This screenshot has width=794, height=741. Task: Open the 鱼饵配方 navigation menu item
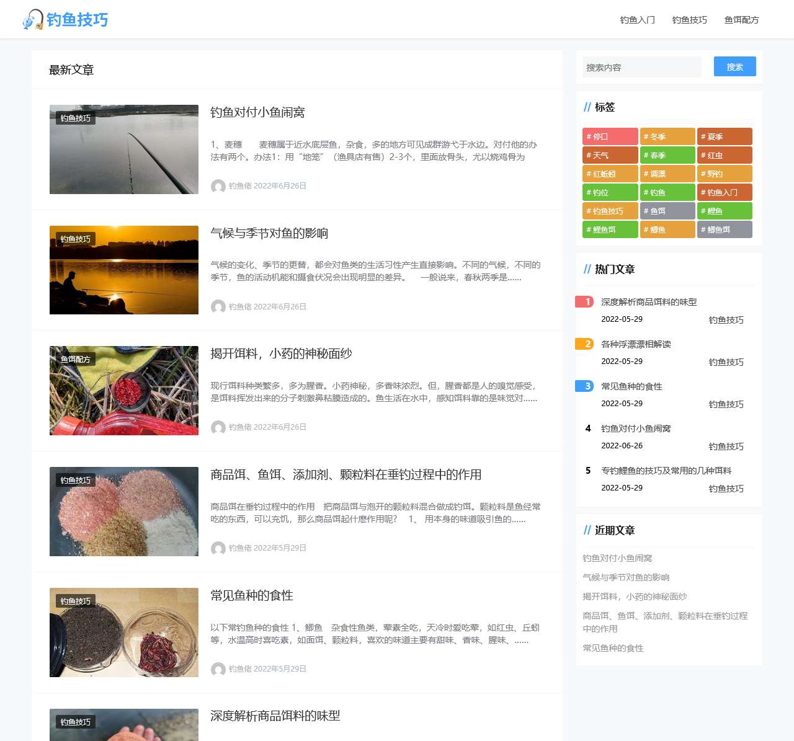point(741,20)
